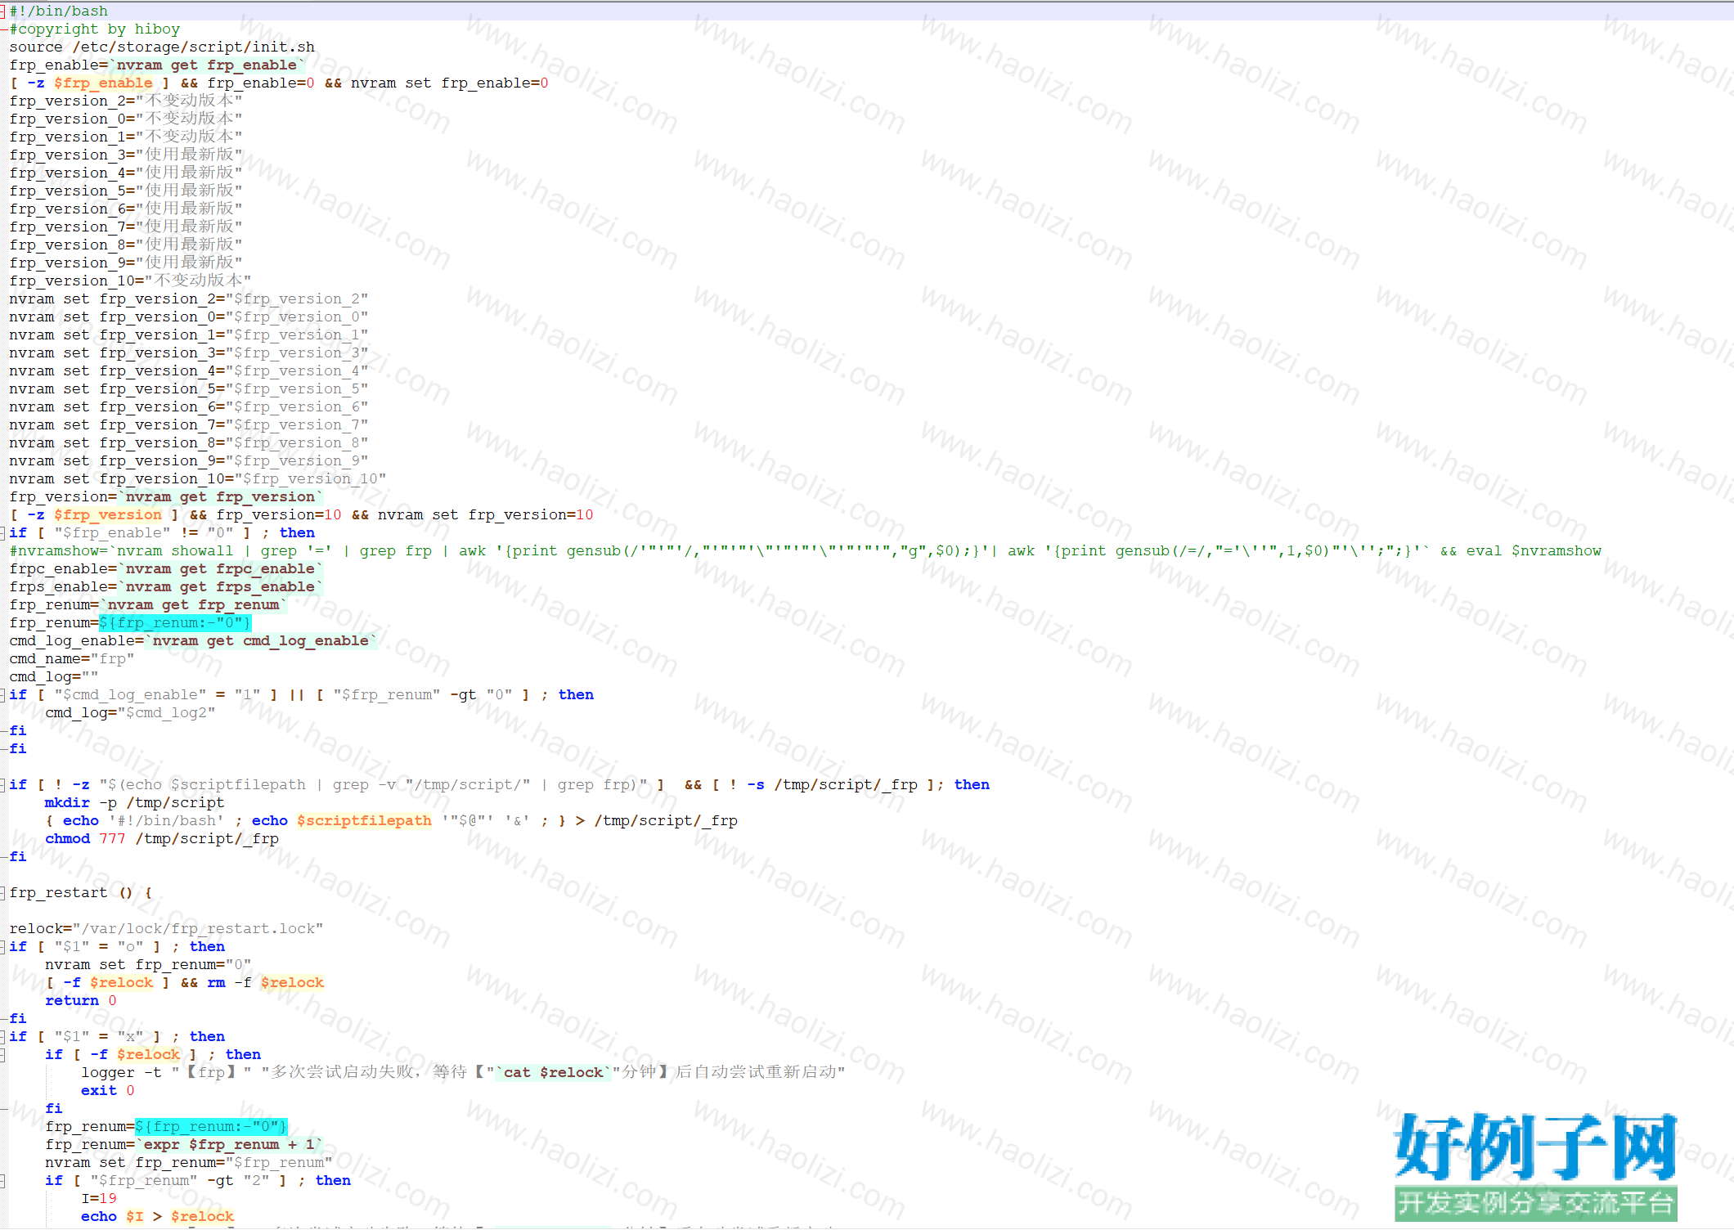Click 'nvram get frp_version' backtick expression
This screenshot has height=1230, width=1734.
[x=221, y=496]
